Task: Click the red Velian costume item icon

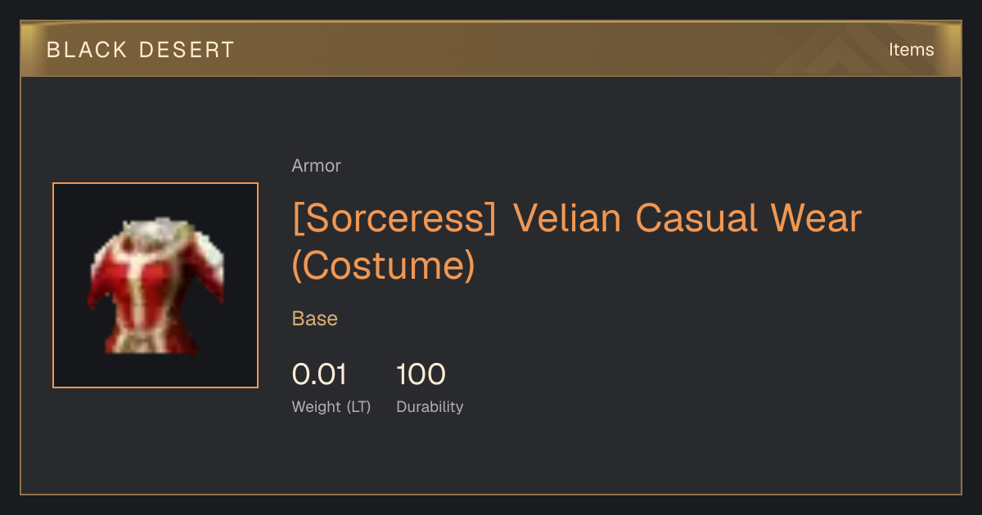Action: tap(155, 285)
